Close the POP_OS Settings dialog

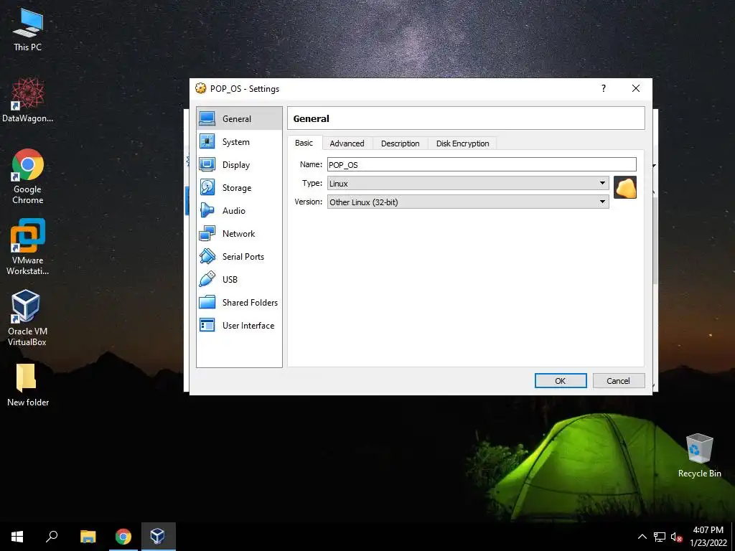click(x=636, y=88)
